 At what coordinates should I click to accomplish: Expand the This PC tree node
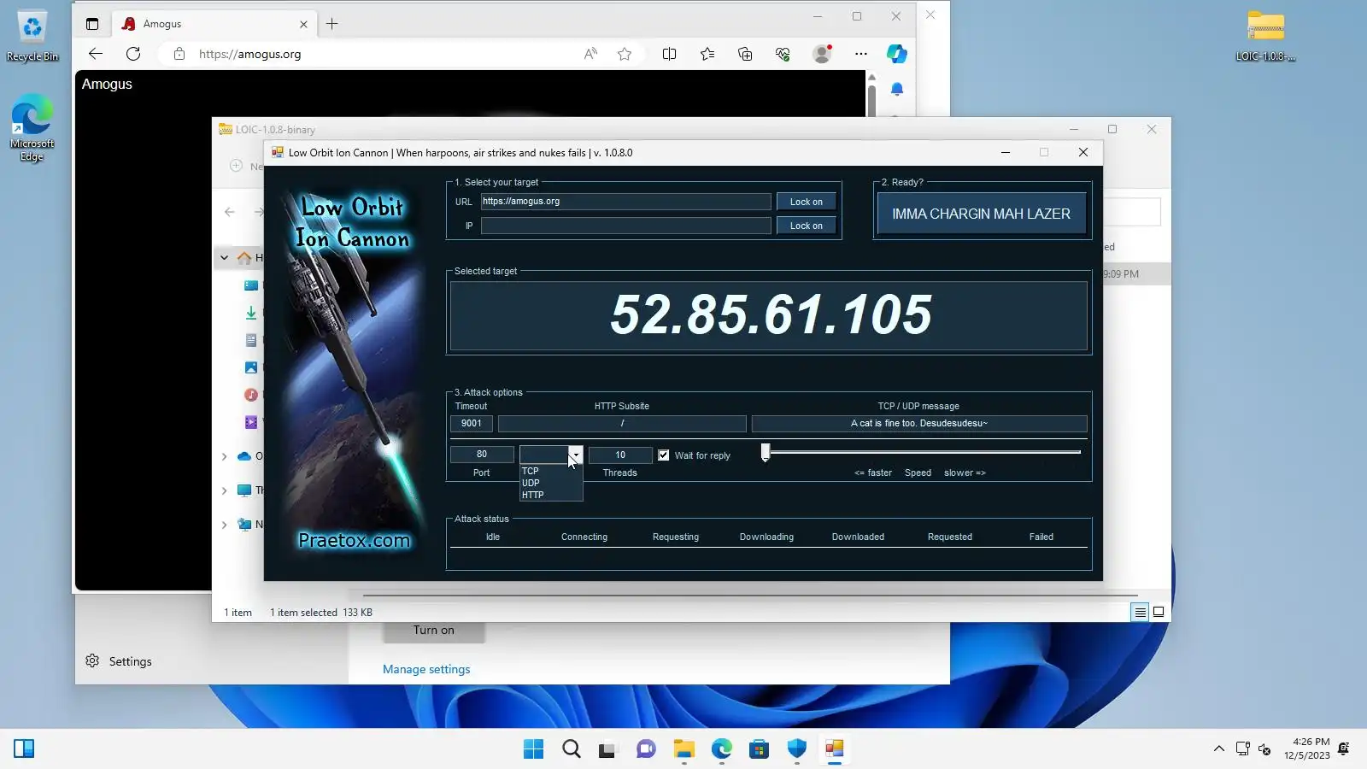pyautogui.click(x=224, y=490)
